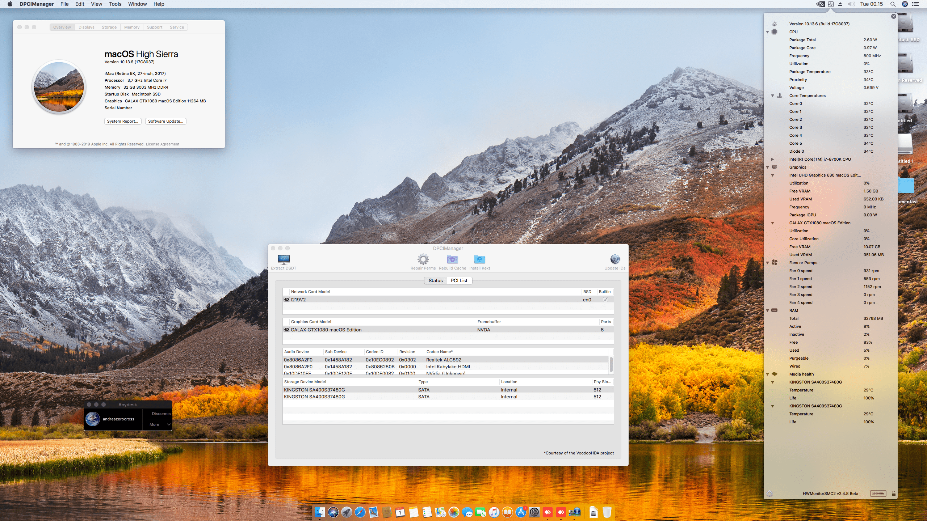Toggle the eye icon beside I219V2

287,300
